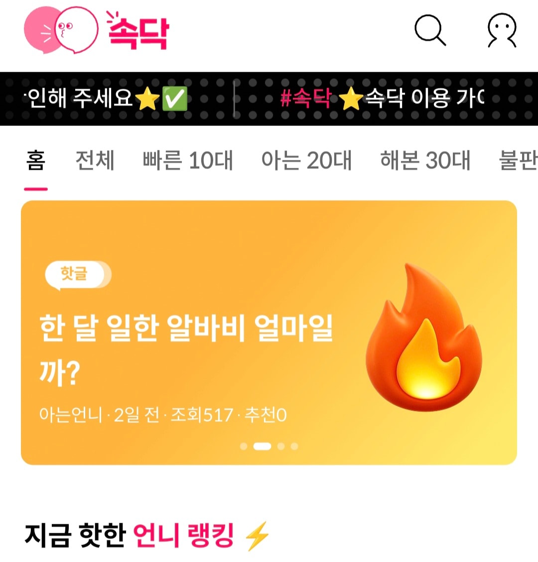Tap the flame emoji on the banner
538x562 pixels.
(423, 337)
